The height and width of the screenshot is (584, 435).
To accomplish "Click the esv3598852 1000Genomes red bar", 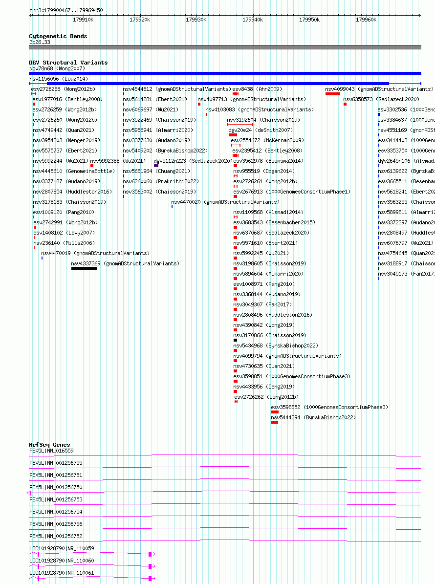I will (x=275, y=412).
